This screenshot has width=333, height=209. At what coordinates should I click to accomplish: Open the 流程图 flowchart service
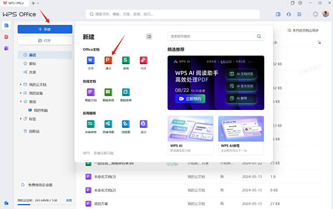tap(126, 127)
